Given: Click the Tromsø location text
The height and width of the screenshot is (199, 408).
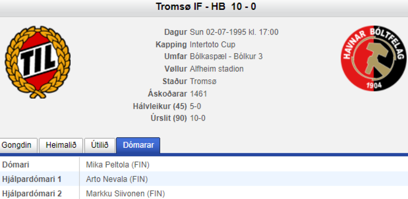Looking at the screenshot, I should coord(203,81).
